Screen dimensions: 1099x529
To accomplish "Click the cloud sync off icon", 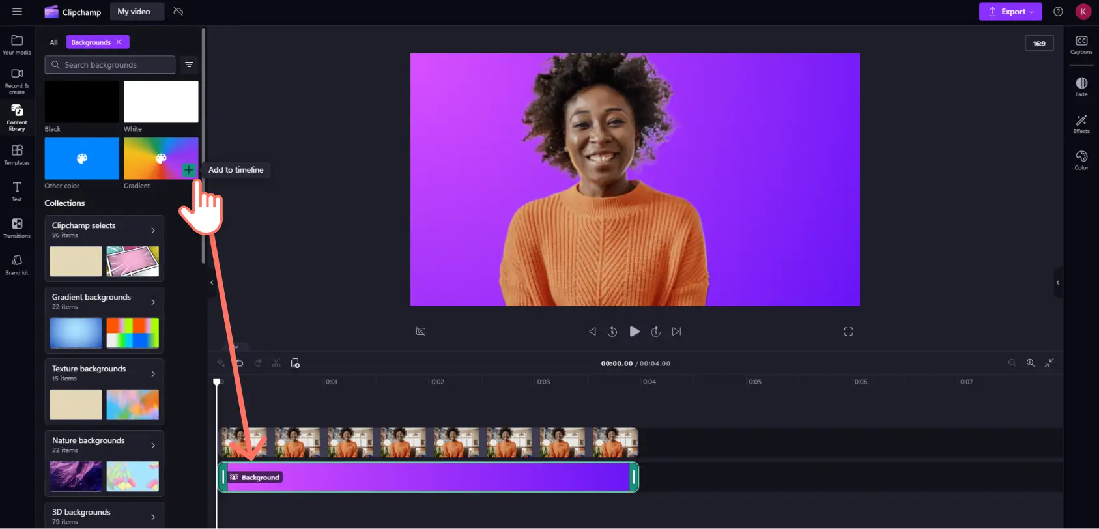I will 178,12.
